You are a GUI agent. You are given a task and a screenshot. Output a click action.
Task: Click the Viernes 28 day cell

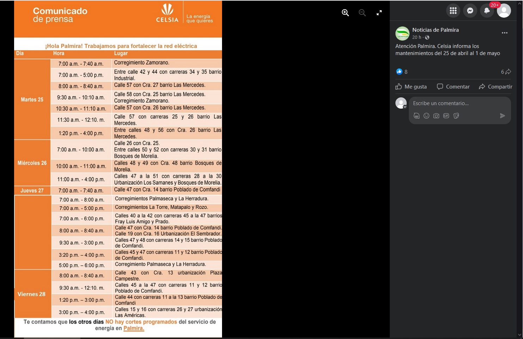pyautogui.click(x=32, y=294)
